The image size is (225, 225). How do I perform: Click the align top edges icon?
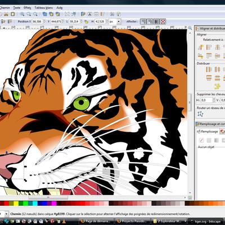tap(209, 56)
